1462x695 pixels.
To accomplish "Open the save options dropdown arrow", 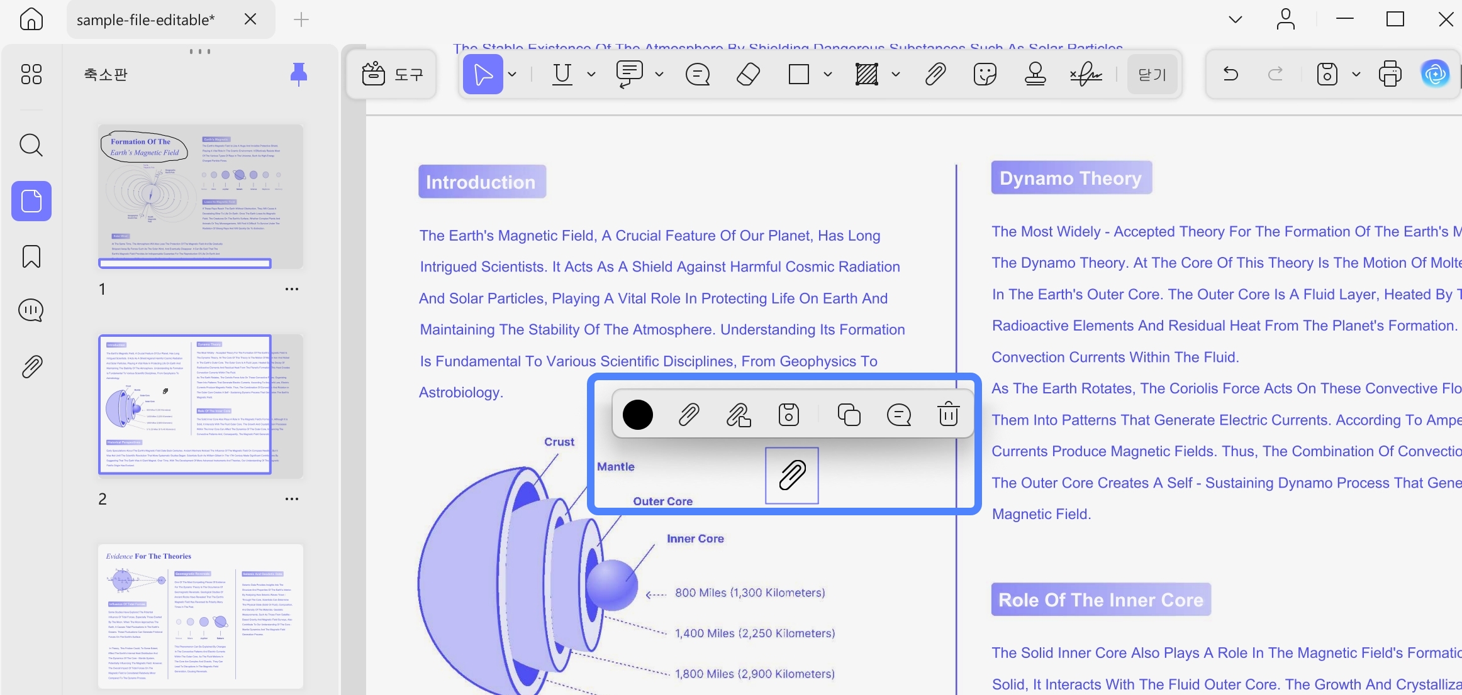I will [x=1356, y=74].
